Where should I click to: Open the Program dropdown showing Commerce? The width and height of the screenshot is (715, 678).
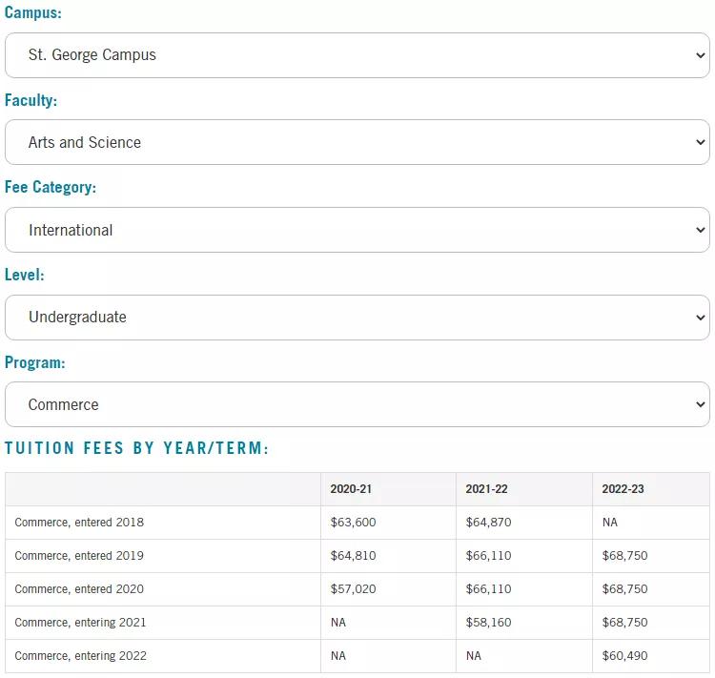coord(357,404)
